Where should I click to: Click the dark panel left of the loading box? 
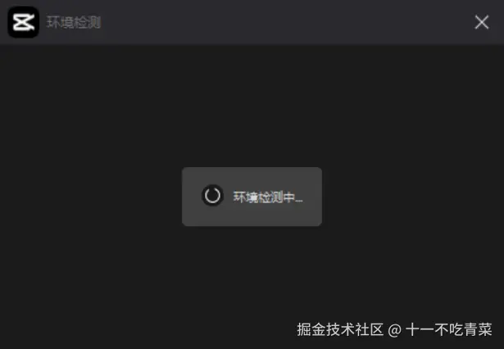(91, 197)
